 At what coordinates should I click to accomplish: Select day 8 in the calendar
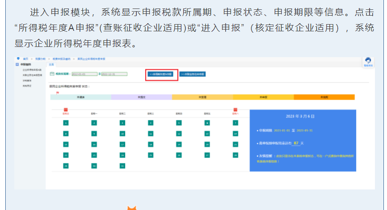(x=66, y=134)
